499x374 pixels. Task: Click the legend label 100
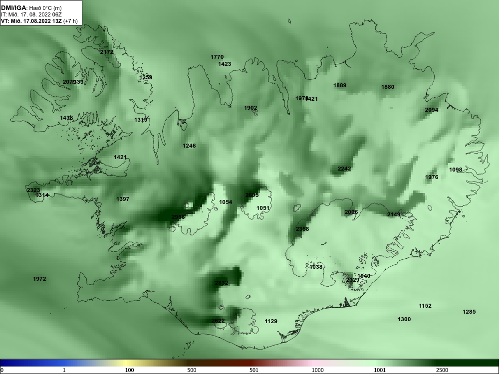click(x=129, y=370)
